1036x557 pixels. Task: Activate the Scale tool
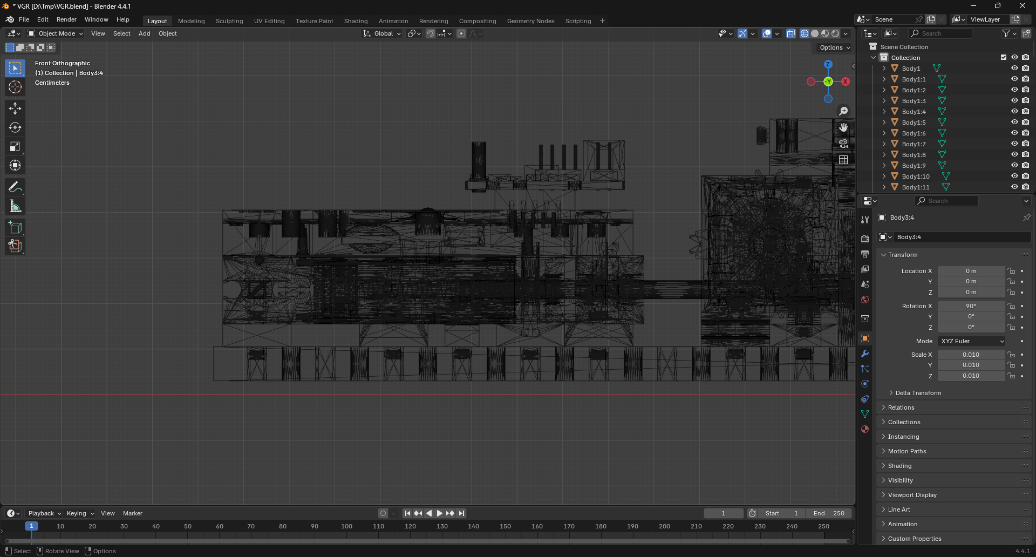15,146
